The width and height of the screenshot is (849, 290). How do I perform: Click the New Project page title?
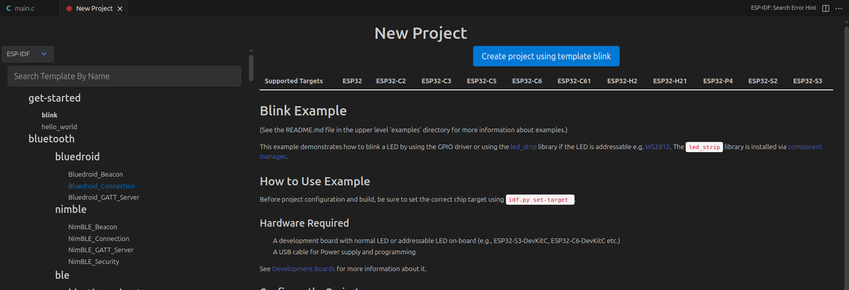pyautogui.click(x=421, y=33)
